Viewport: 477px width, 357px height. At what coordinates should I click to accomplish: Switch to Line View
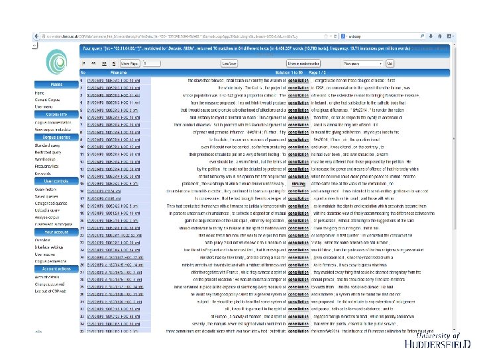pos(229,63)
